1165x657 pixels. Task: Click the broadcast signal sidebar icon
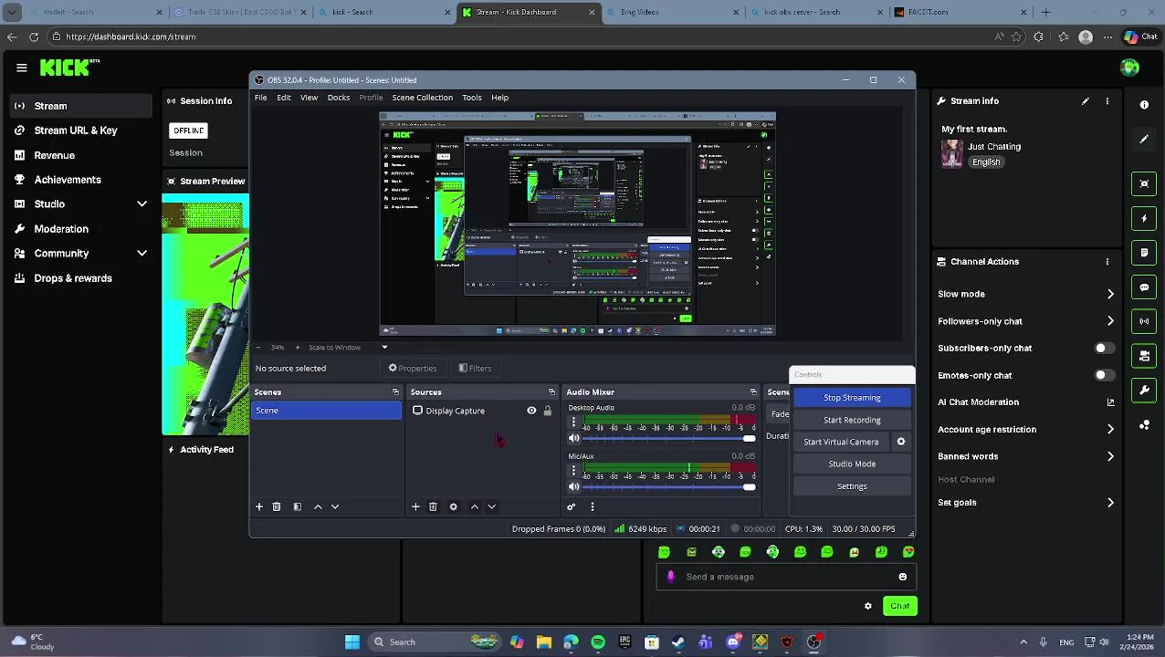[x=1144, y=321]
